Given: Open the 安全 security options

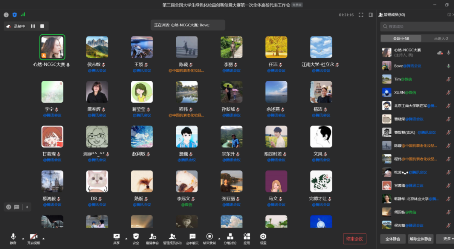Looking at the screenshot, I should [x=136, y=239].
